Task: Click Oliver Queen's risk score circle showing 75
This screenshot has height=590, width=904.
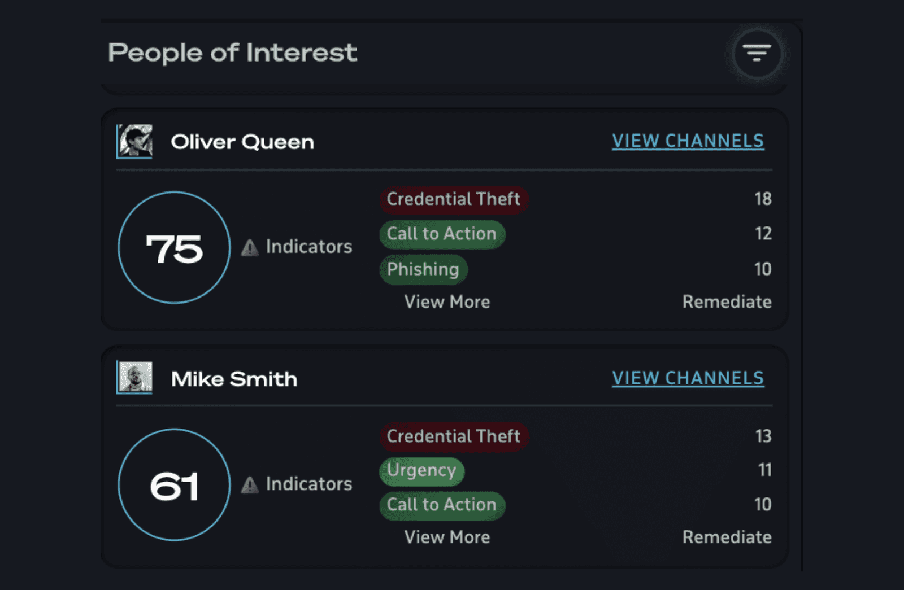Action: point(174,248)
